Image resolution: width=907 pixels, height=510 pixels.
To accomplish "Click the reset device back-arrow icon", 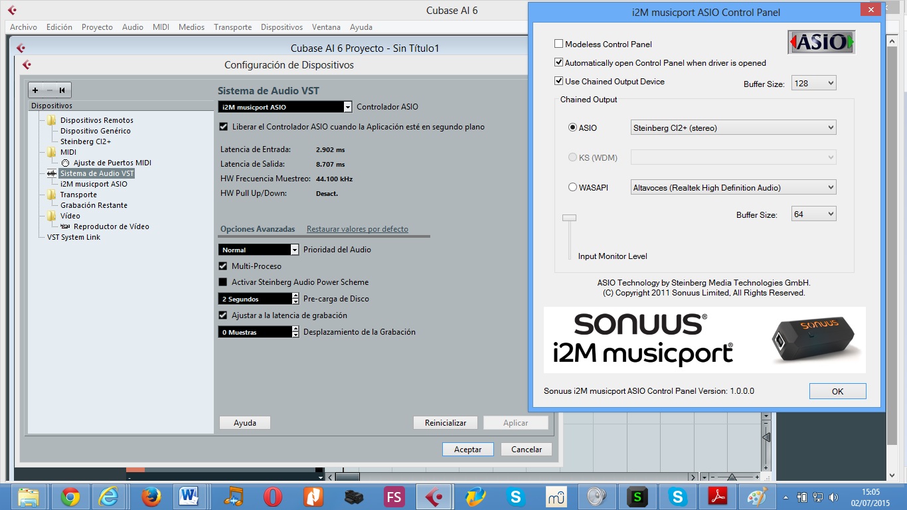I will (x=62, y=90).
